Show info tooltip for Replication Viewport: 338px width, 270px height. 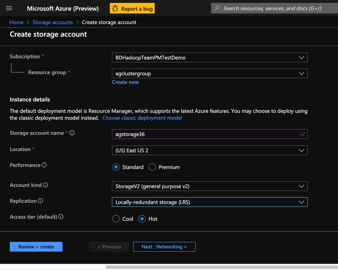click(x=41, y=201)
